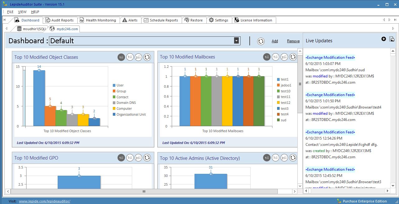Open the HELP menu
Screen dimensions: 399x204
35,12
